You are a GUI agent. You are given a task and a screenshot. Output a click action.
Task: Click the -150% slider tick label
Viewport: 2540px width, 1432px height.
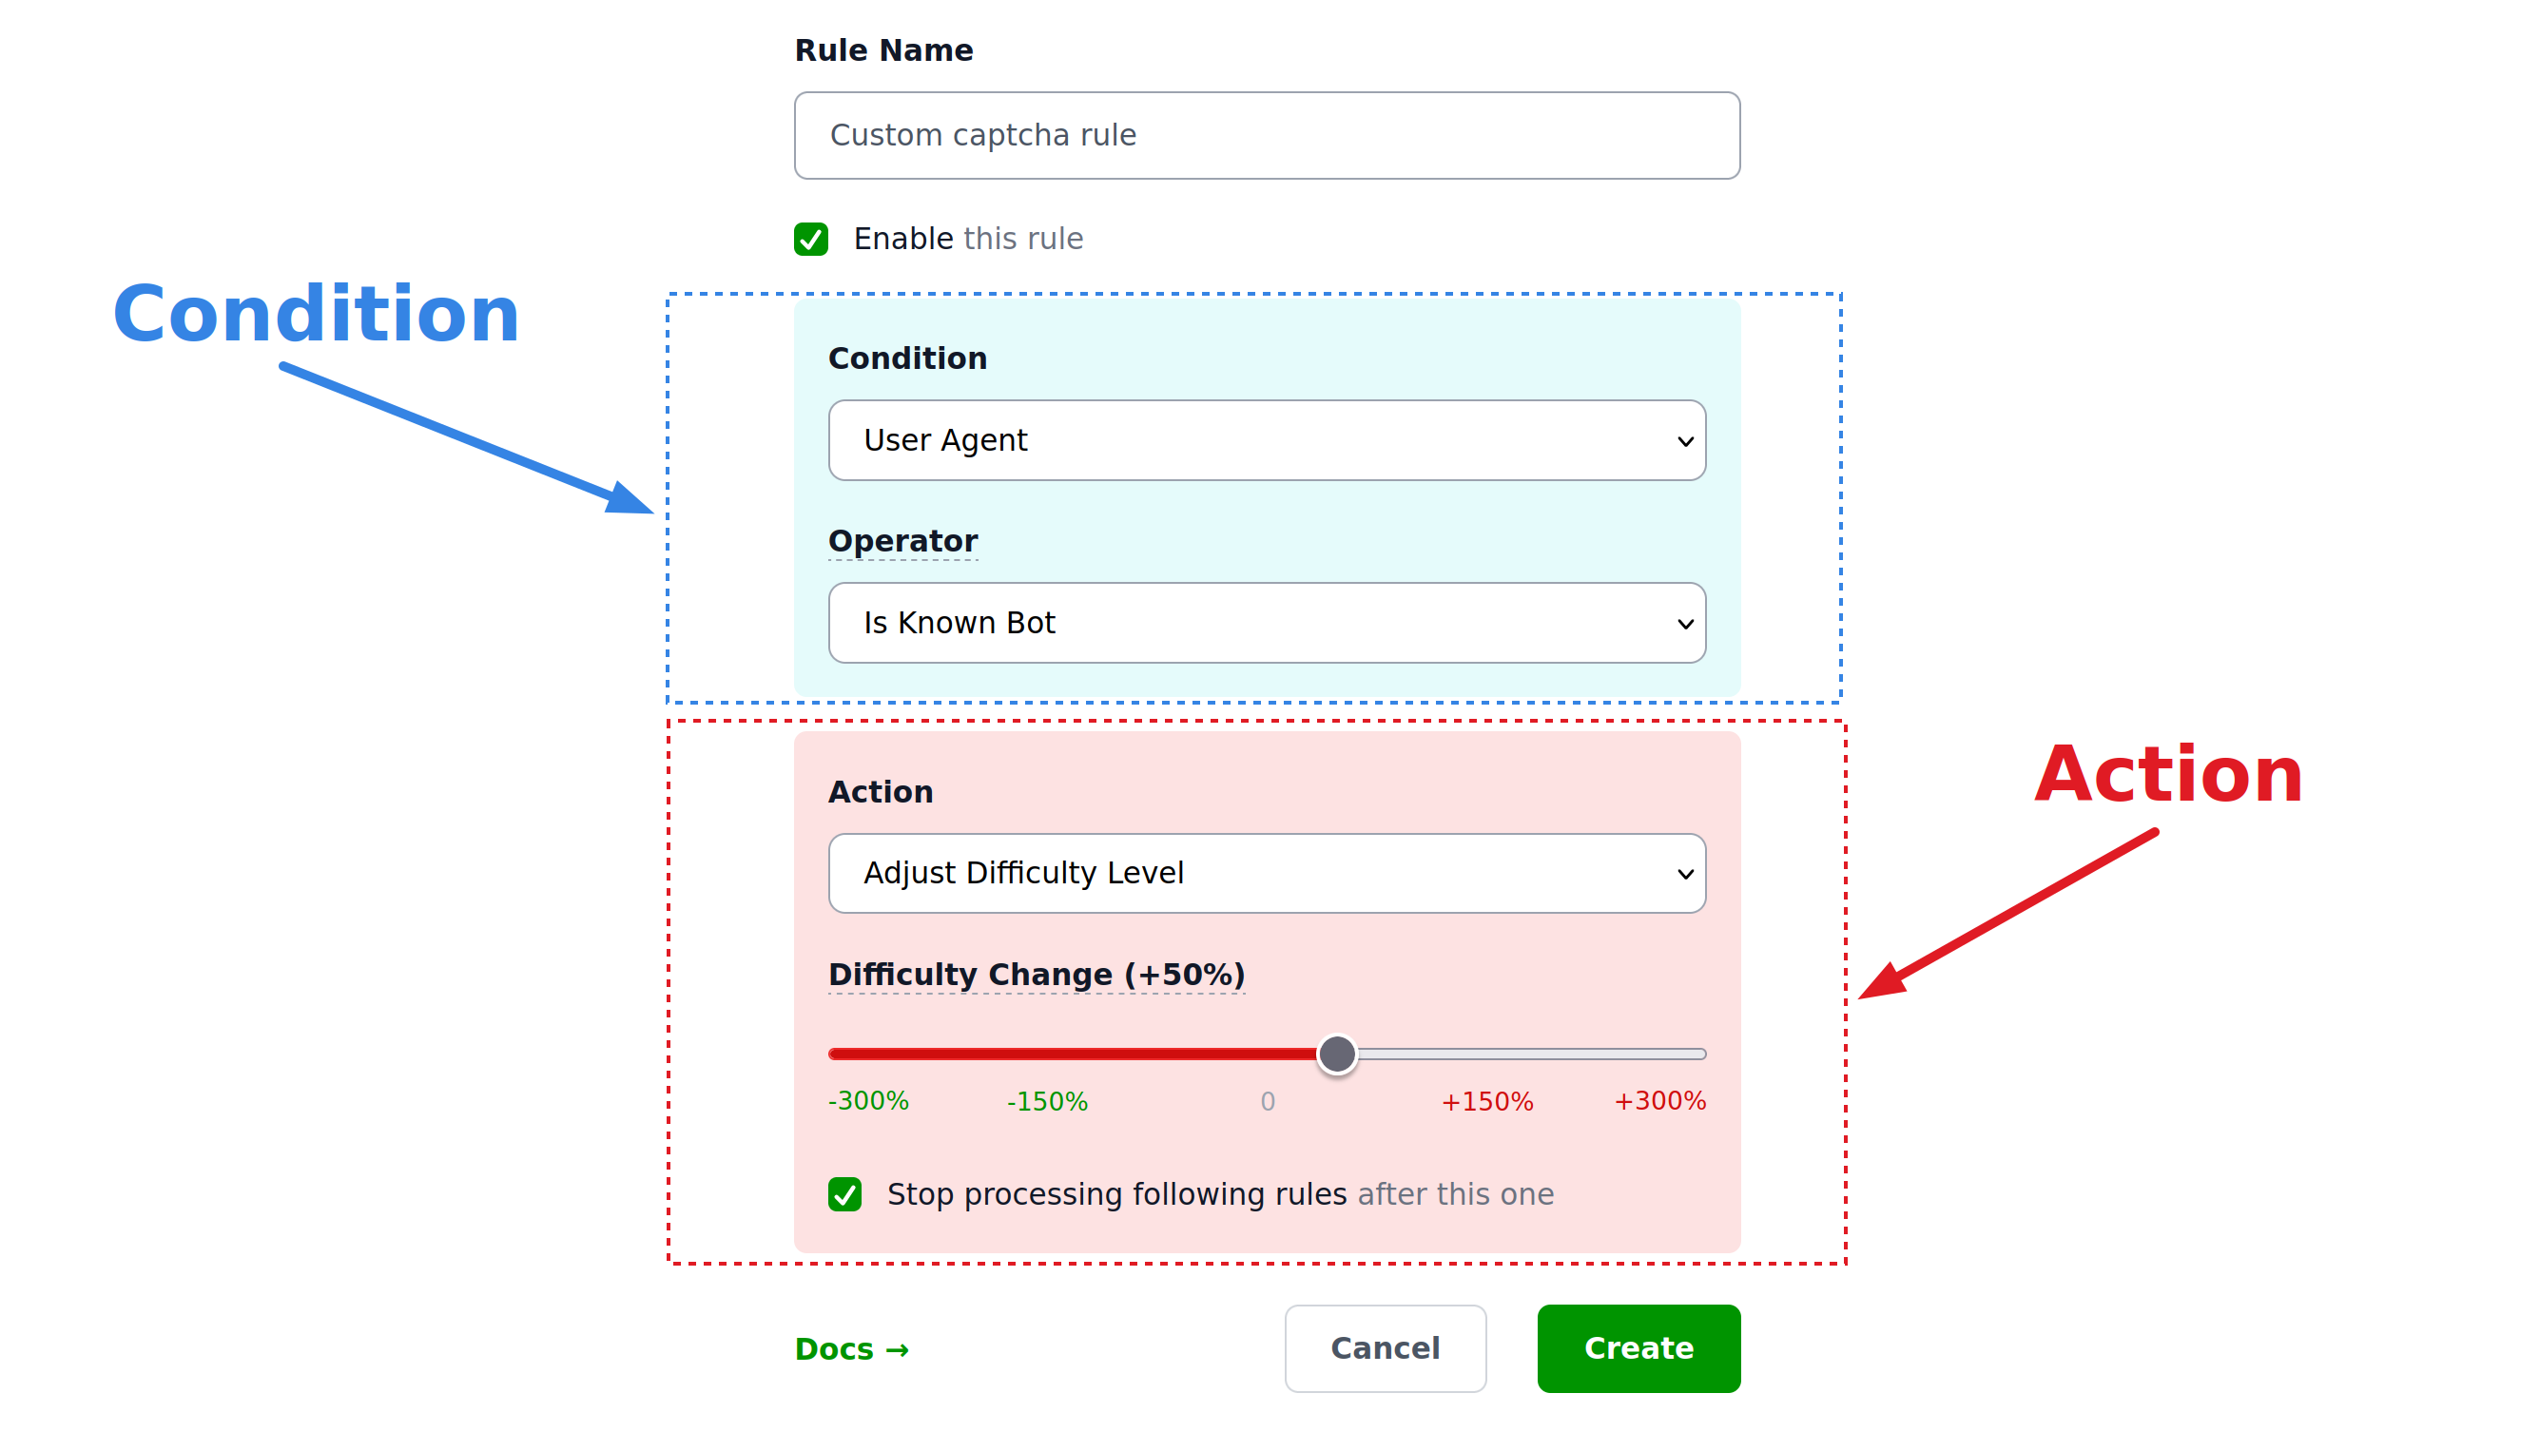click(1046, 1101)
